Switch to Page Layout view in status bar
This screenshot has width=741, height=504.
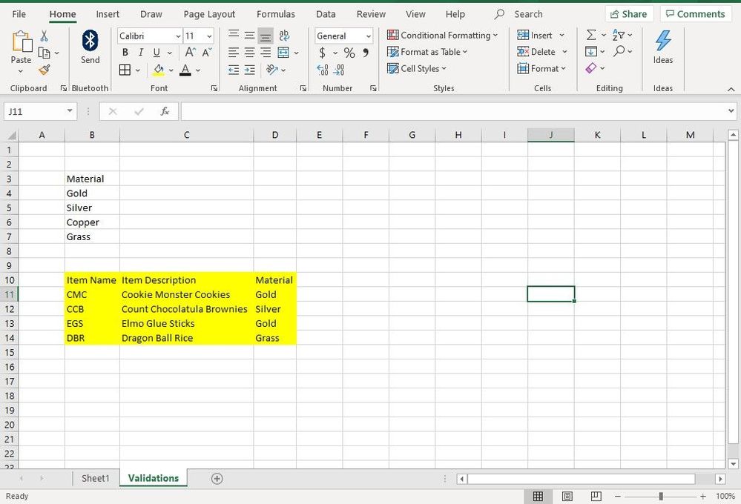pos(567,496)
